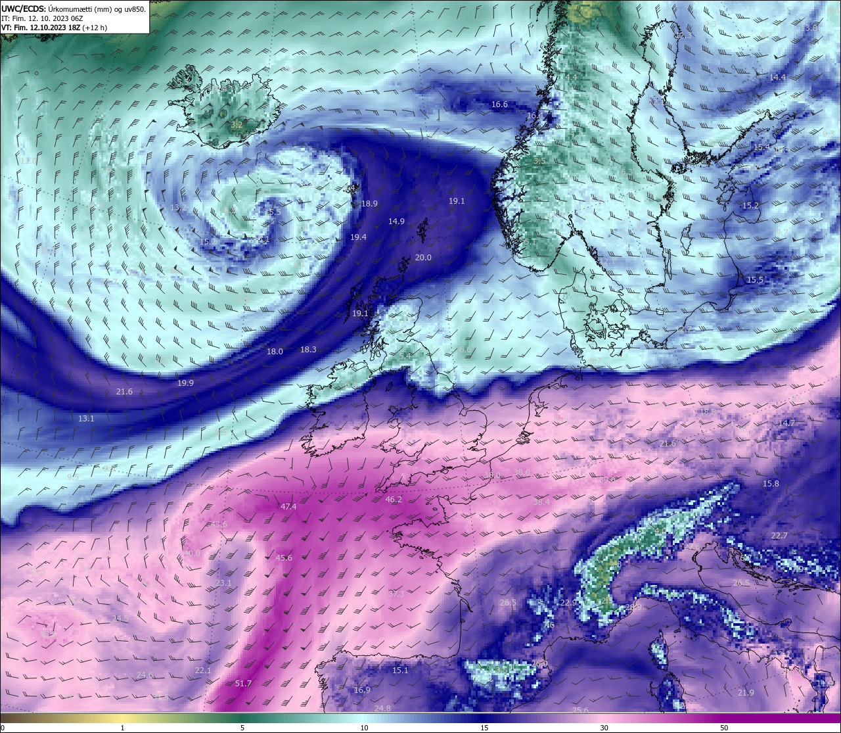
Task: Click the 19.4 value label
Action: [358, 237]
